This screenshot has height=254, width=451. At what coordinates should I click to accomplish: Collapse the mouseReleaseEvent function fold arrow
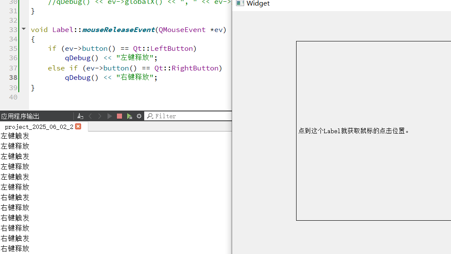[24, 29]
